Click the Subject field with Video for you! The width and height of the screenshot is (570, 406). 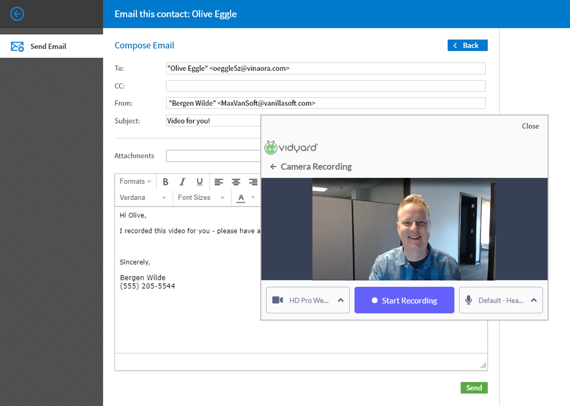(x=213, y=121)
